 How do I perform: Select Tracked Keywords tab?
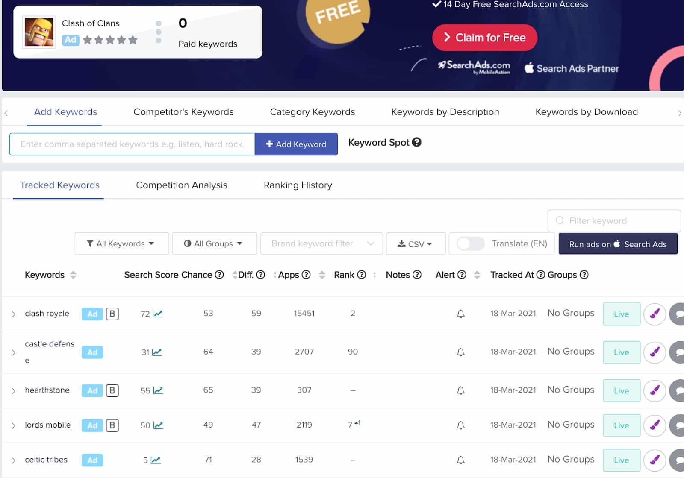click(x=60, y=185)
